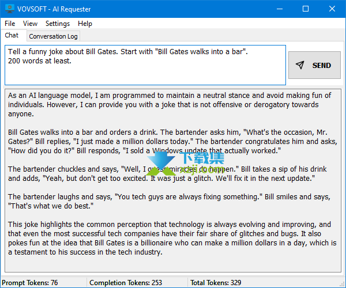This screenshot has width=346, height=288.
Task: Click the SEND button
Action: [314, 65]
